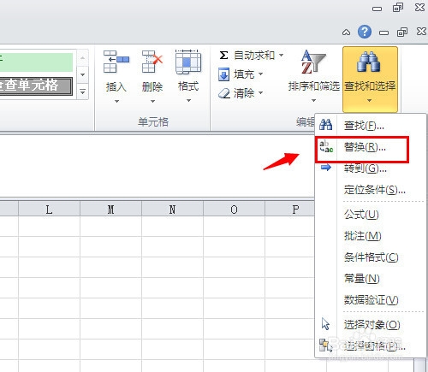This screenshot has height=372, width=428.
Task: Click the Format cells icon
Action: coord(188,62)
